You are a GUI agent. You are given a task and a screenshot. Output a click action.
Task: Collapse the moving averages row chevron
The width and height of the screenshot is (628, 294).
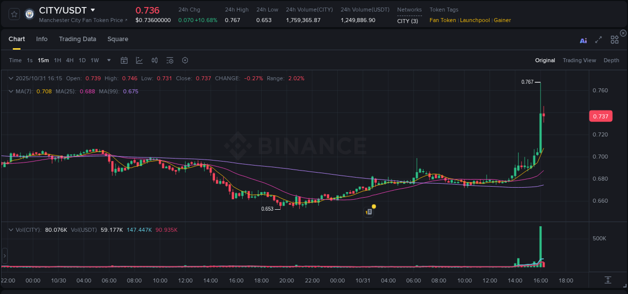coord(11,91)
